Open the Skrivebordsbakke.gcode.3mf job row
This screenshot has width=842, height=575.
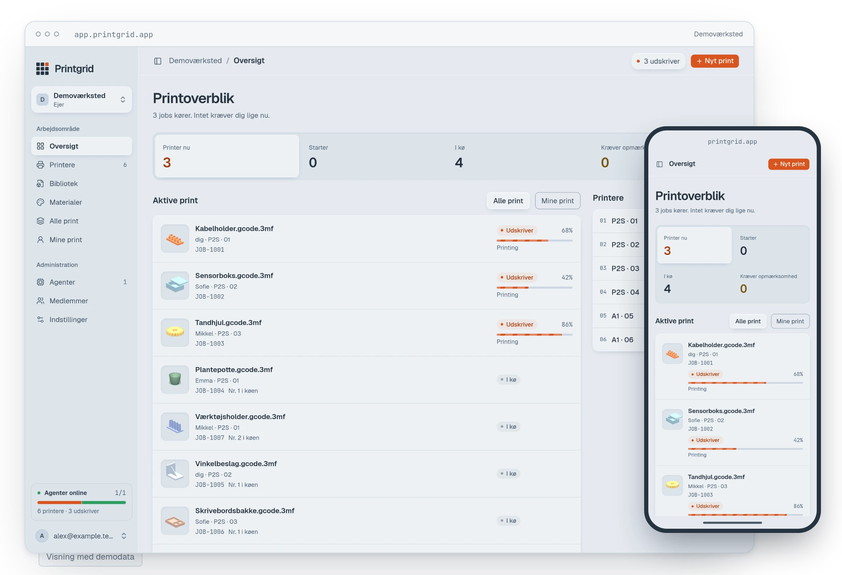367,521
